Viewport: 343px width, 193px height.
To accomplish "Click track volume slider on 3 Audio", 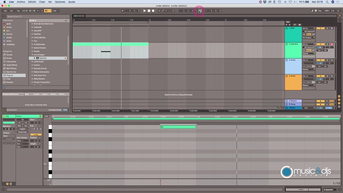I will pos(320,63).
